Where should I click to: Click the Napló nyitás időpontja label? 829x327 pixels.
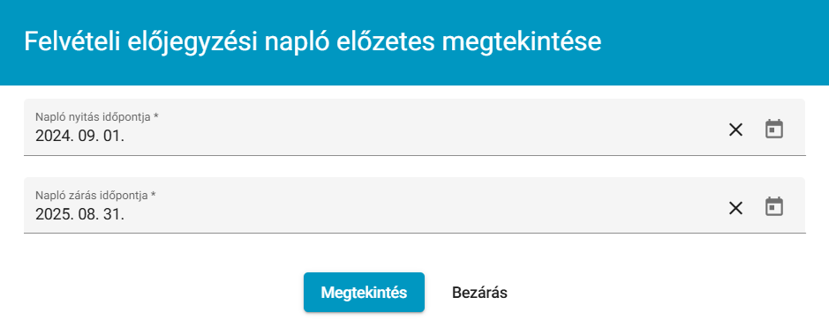(x=97, y=116)
